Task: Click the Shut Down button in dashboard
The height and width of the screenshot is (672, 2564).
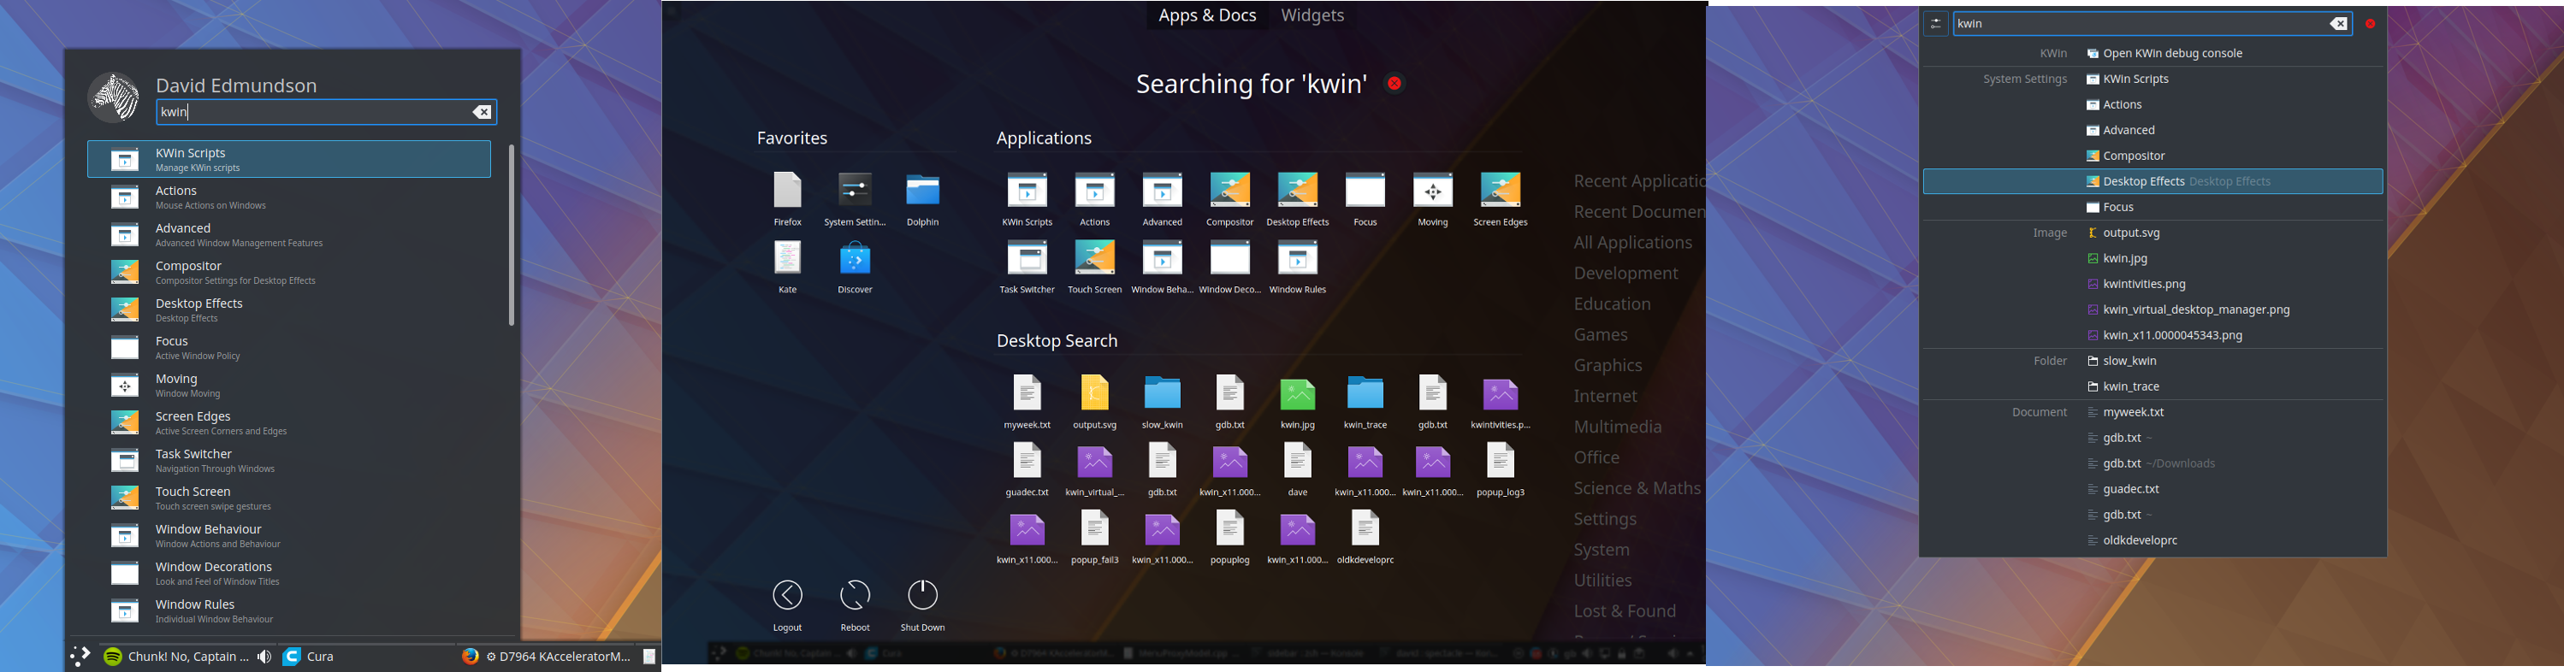Action: tap(923, 605)
